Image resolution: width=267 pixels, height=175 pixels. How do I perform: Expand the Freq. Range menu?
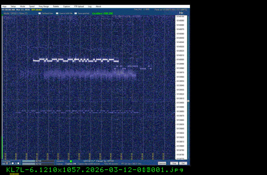43,6
